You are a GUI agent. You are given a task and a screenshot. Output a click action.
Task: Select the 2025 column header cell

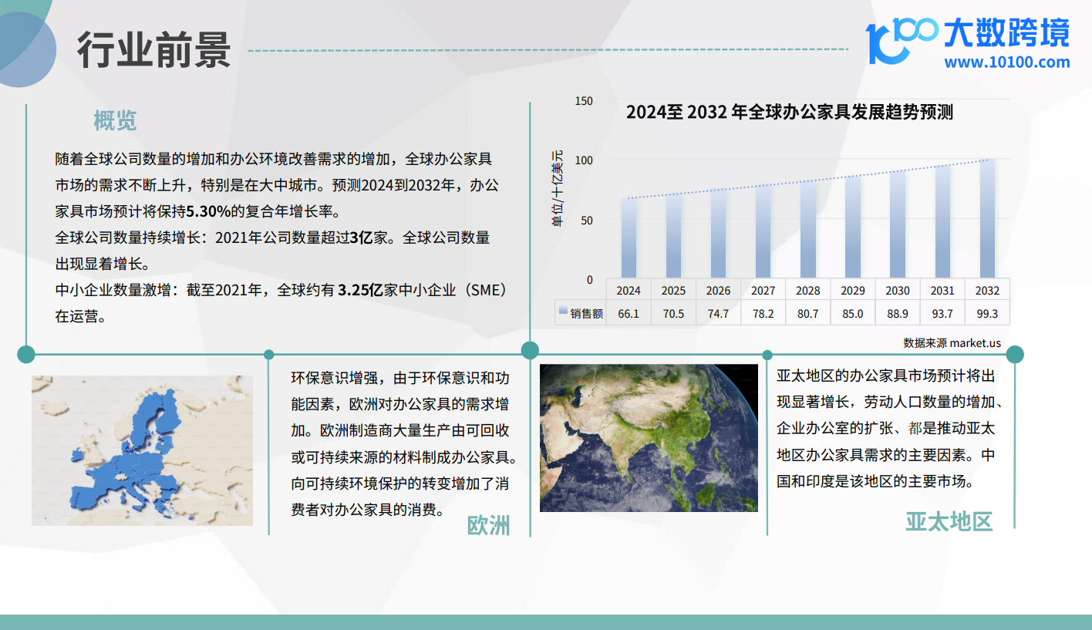click(x=673, y=291)
